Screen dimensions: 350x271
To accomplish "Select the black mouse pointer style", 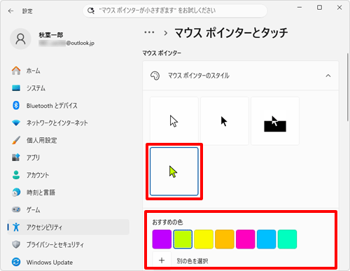I will 225,121.
